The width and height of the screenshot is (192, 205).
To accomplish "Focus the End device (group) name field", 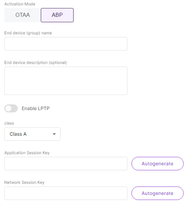I will click(x=66, y=44).
